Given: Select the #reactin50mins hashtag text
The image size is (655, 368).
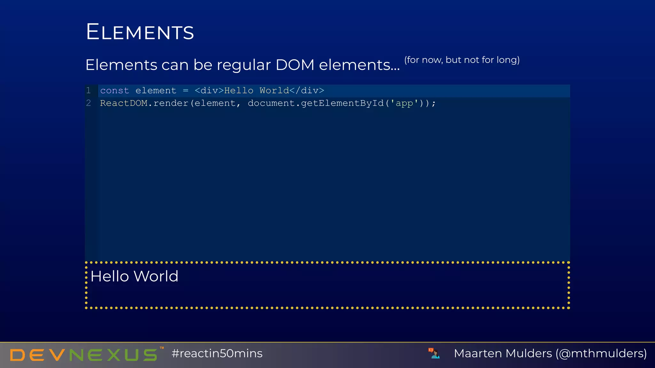Looking at the screenshot, I should [x=217, y=353].
